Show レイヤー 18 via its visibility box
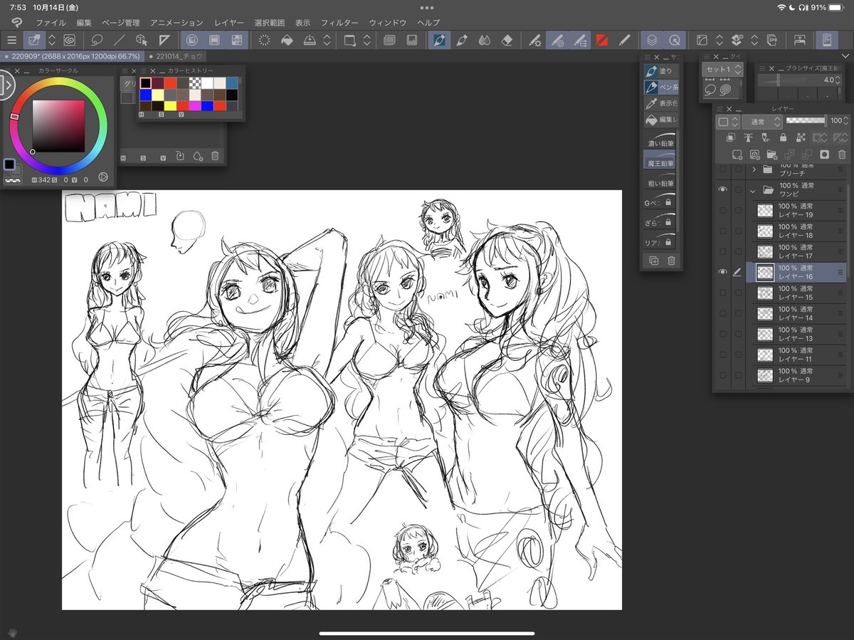This screenshot has width=854, height=640. point(723,231)
